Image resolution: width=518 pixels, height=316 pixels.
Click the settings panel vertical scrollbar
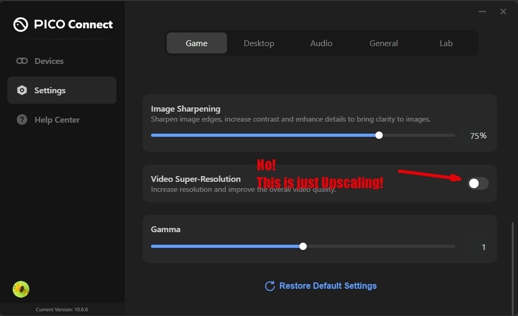coord(513,268)
